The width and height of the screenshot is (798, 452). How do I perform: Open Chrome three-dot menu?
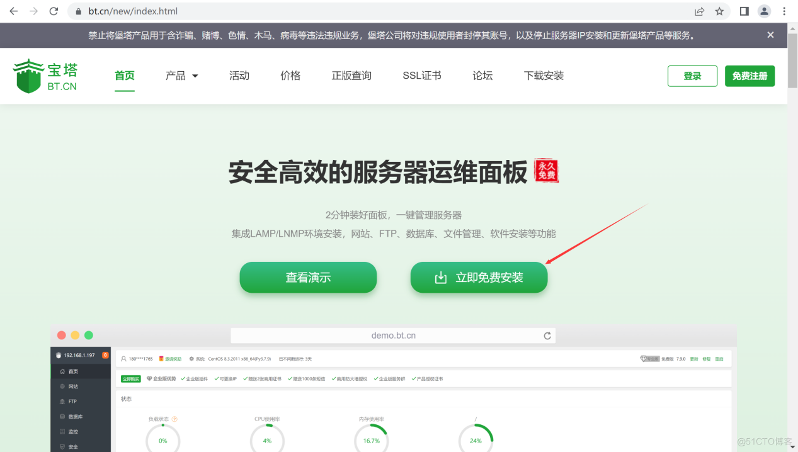[x=784, y=11]
